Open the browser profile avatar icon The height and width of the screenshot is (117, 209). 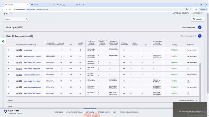(x=196, y=9)
